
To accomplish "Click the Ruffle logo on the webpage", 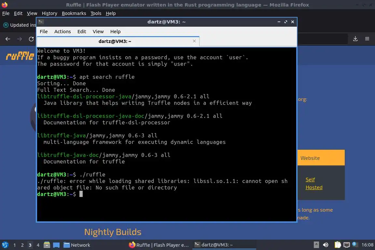I will (20, 56).
